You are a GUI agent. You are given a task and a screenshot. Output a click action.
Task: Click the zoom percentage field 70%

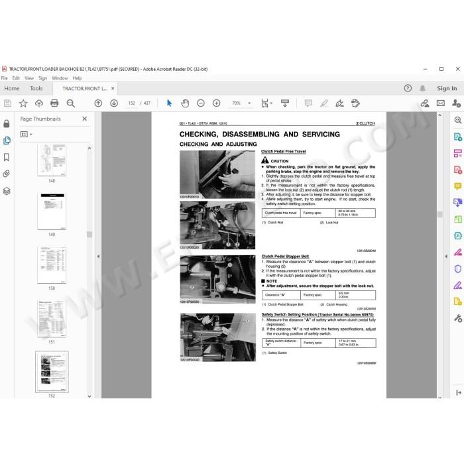click(236, 103)
